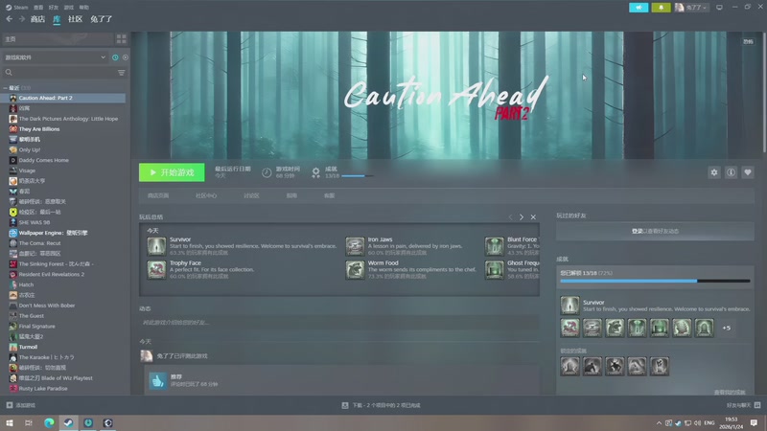Open the downloads status at bottom center
The width and height of the screenshot is (767, 431).
[x=381, y=405]
